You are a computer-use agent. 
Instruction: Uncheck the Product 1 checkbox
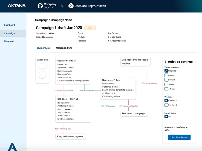pos(166,100)
